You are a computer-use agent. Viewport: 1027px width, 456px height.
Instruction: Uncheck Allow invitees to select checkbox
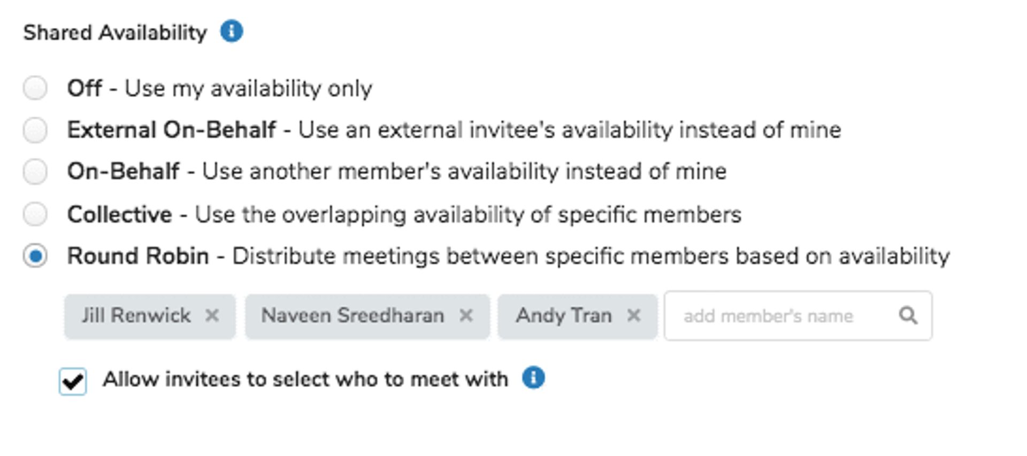click(x=73, y=381)
